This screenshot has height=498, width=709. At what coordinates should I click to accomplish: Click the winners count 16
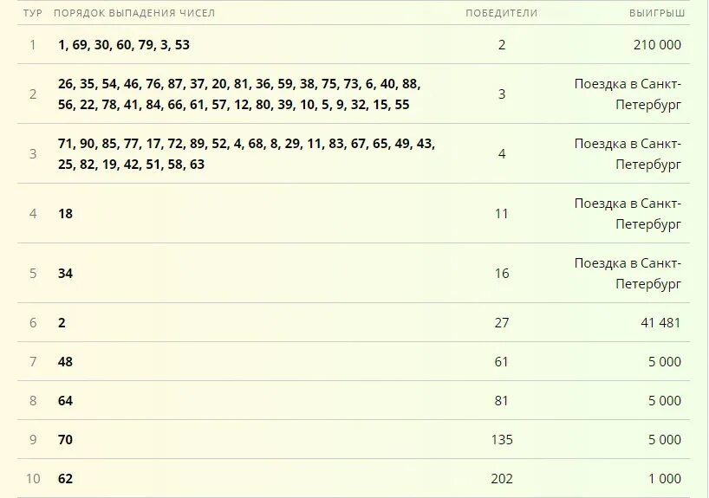(502, 274)
